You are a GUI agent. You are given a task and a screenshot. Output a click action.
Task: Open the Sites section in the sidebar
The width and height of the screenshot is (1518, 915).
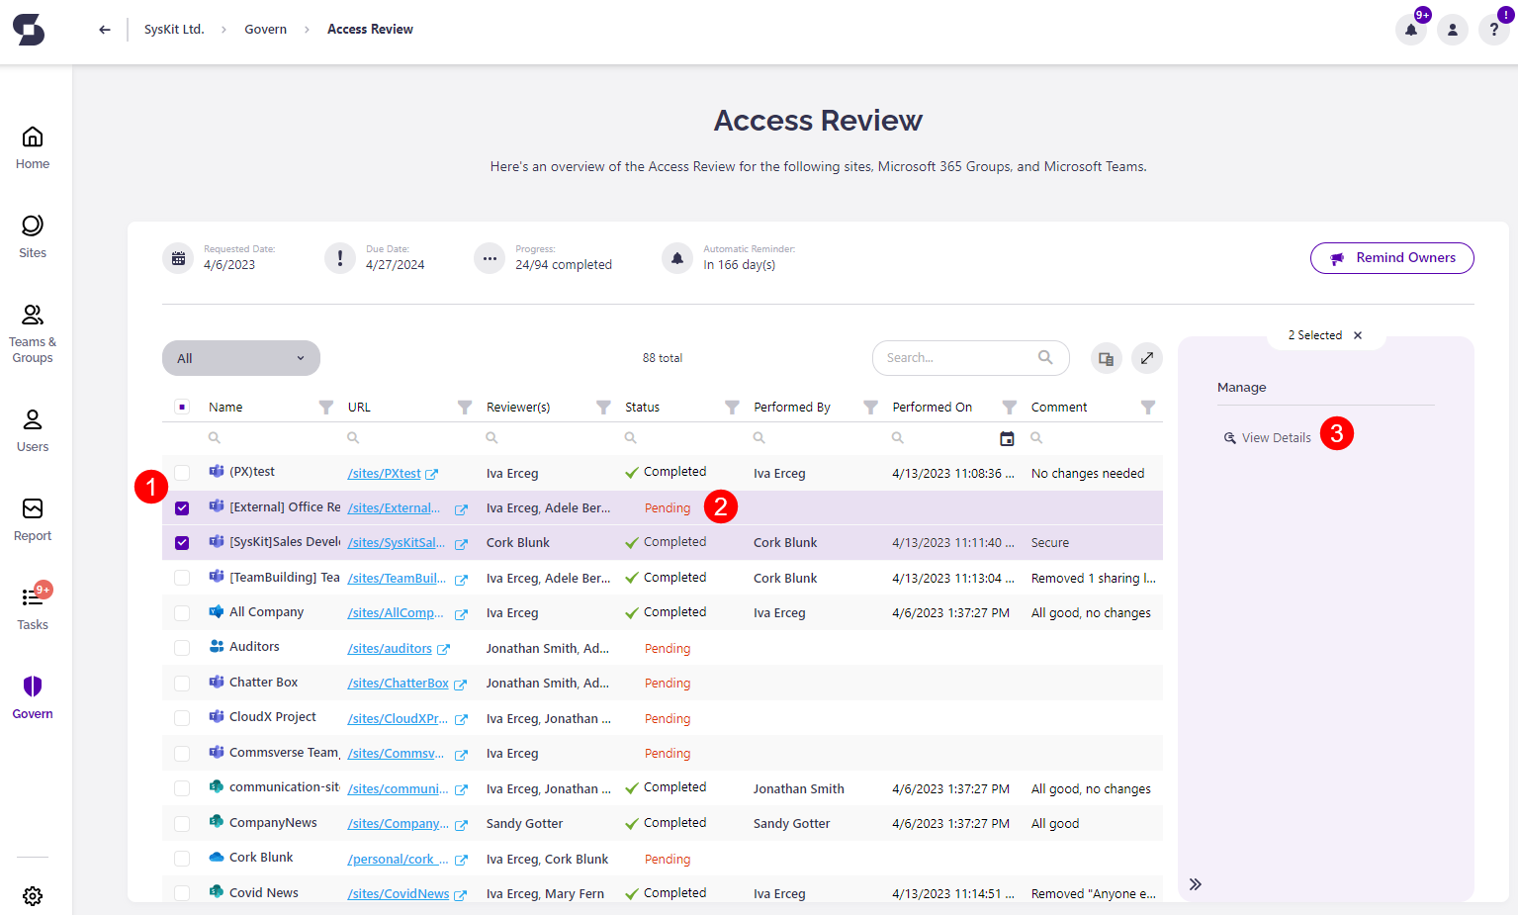pyautogui.click(x=32, y=235)
